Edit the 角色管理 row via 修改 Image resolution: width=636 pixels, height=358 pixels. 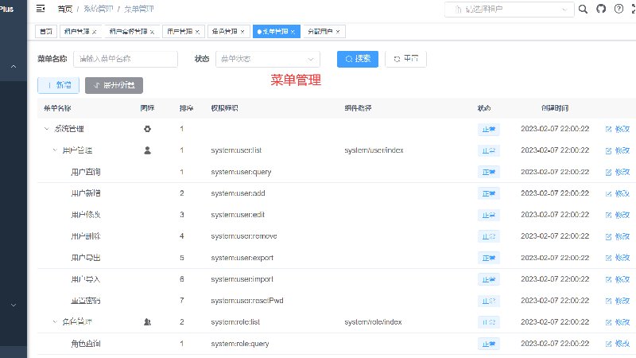click(x=618, y=322)
